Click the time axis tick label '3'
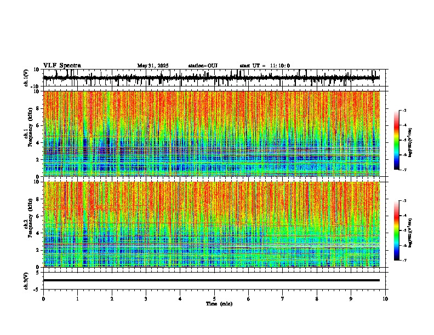 (146, 299)
